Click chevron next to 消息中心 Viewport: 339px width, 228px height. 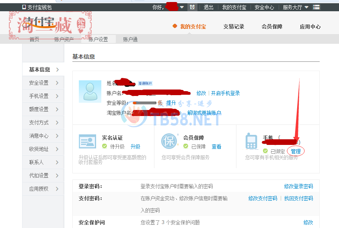(57, 136)
